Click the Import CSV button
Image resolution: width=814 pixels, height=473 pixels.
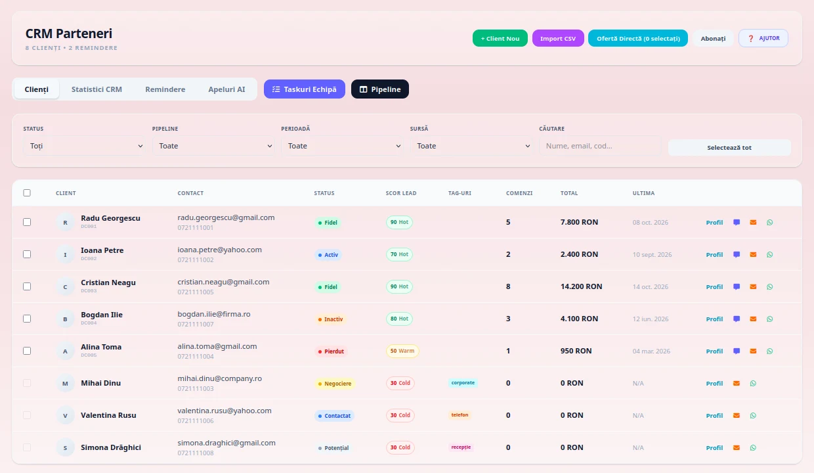coord(558,38)
